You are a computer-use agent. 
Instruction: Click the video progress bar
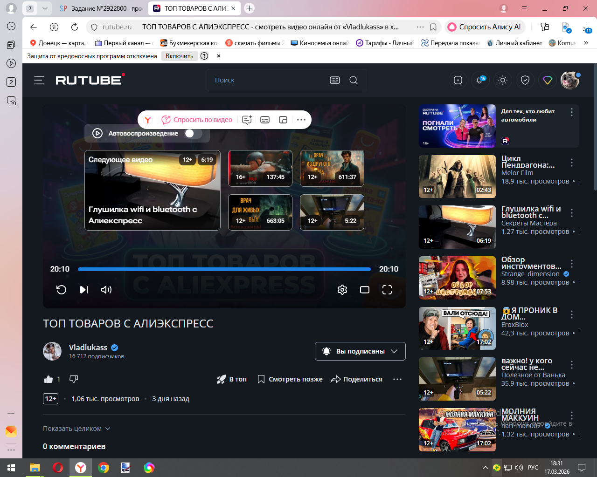(224, 269)
